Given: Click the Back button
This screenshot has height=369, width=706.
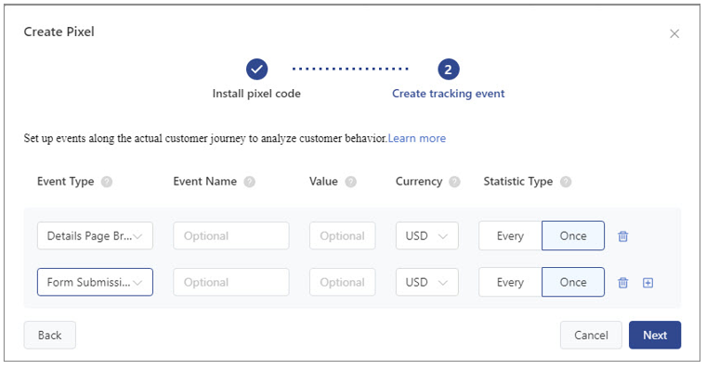Looking at the screenshot, I should click(49, 335).
